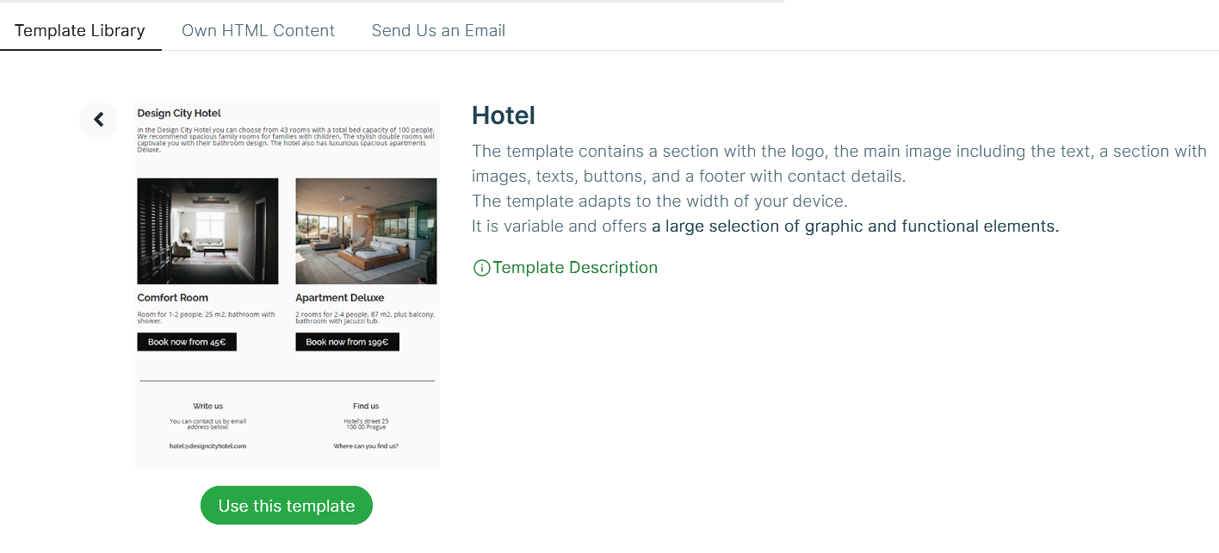Go back using the left chevron icon
This screenshot has height=553, width=1219.
(98, 120)
